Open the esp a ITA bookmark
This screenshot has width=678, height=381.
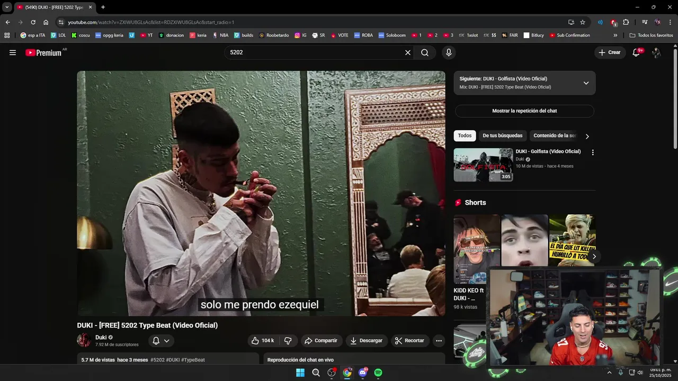[32, 35]
